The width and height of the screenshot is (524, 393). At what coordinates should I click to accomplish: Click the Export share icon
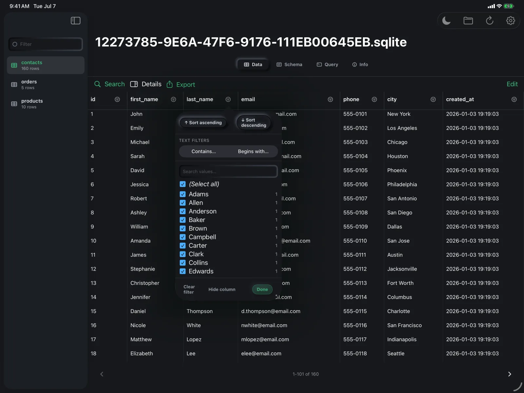click(170, 84)
